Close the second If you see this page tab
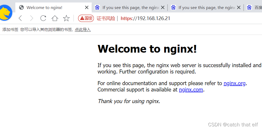This screenshot has width=262, height=129. (x=163, y=7)
